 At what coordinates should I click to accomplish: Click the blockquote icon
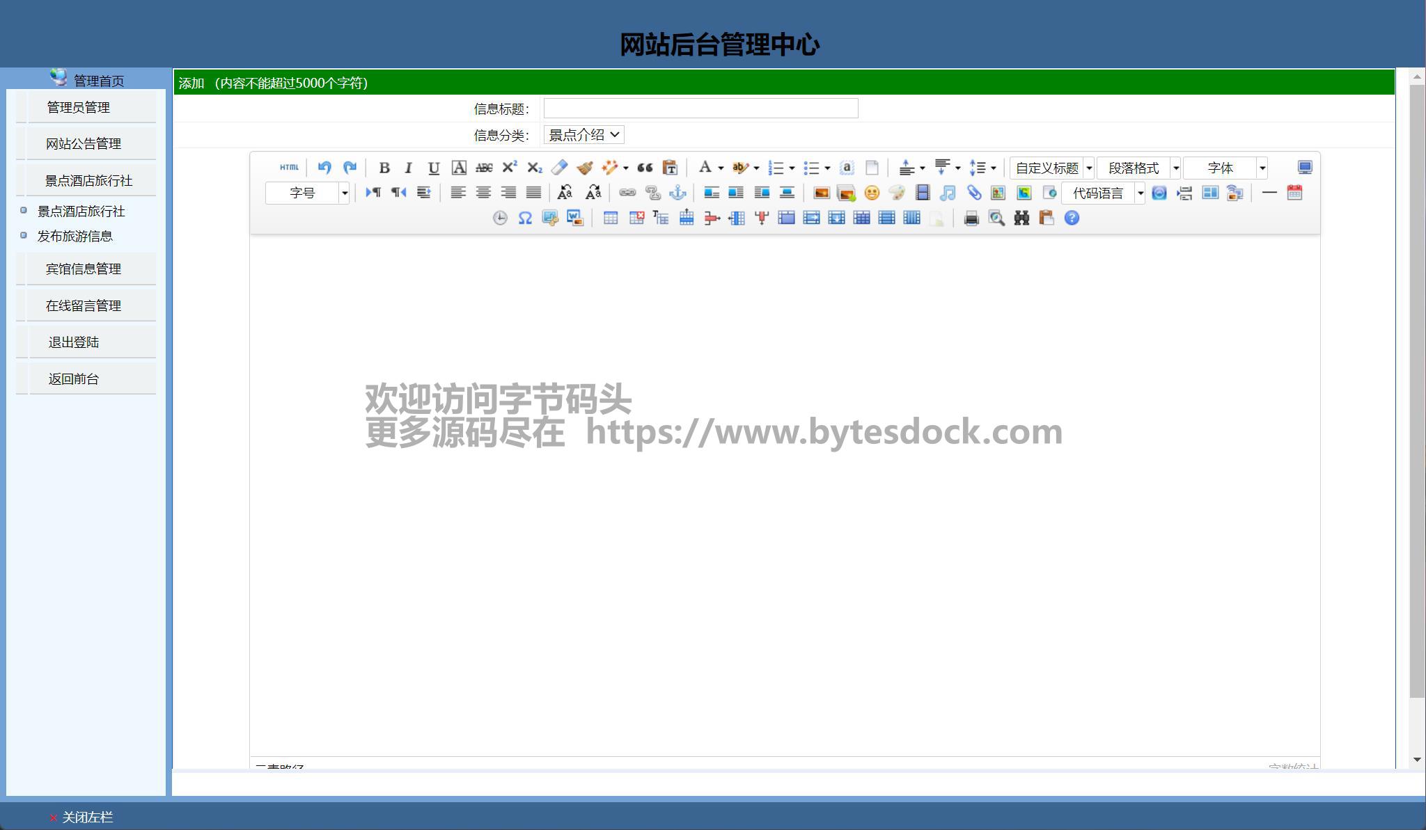645,168
